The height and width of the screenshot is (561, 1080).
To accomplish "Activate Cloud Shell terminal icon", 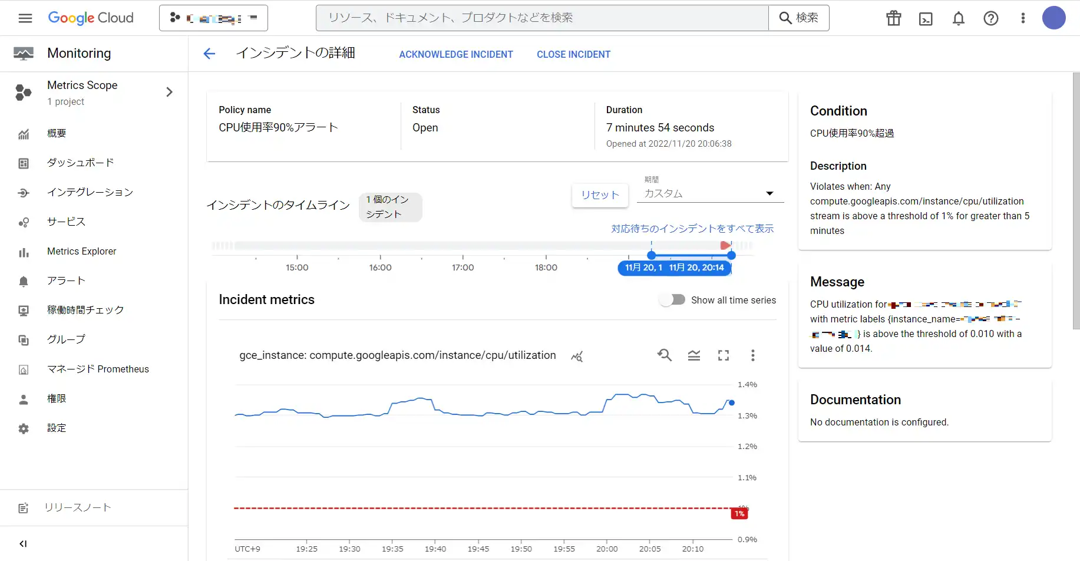I will (926, 18).
